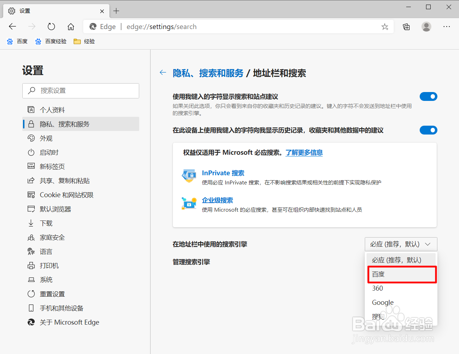Click the Home icon
This screenshot has height=354, width=459.
[x=70, y=27]
